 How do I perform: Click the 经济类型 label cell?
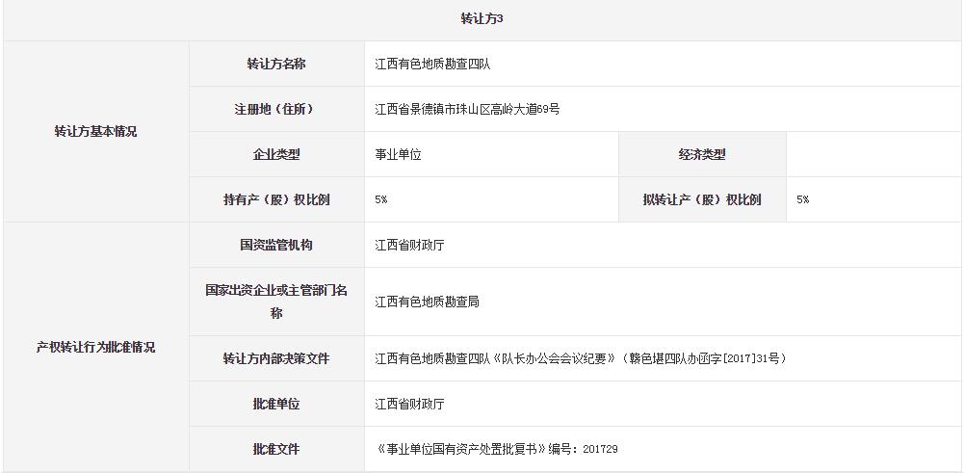point(702,154)
